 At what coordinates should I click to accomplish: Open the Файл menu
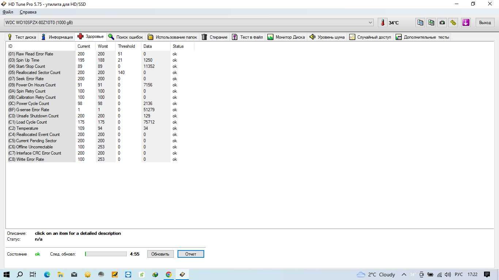click(8, 12)
